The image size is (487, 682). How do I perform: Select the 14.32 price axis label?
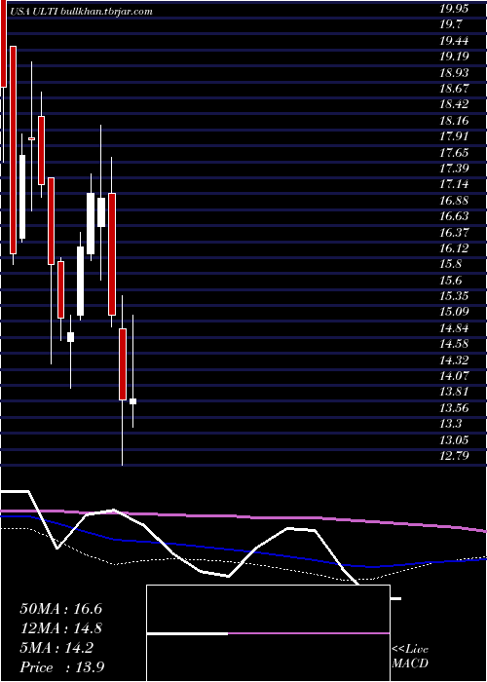pyautogui.click(x=454, y=360)
